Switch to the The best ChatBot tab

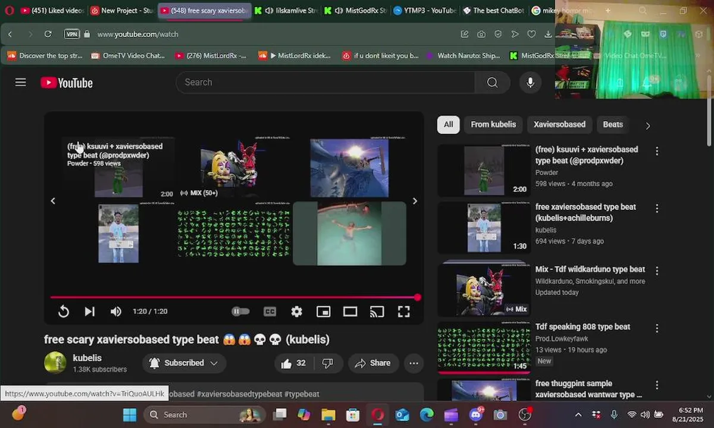(x=493, y=11)
